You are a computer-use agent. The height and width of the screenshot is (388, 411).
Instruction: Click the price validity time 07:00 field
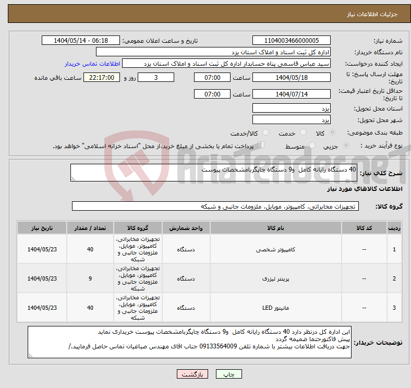click(x=212, y=94)
